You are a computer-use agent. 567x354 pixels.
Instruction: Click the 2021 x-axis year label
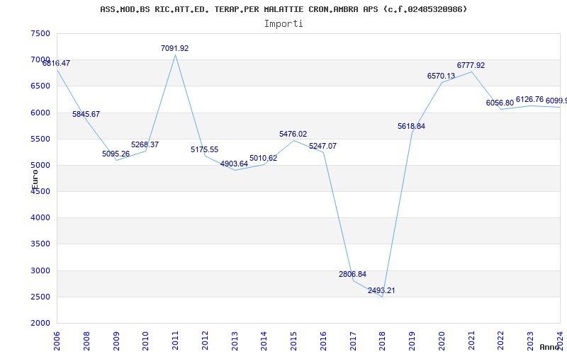click(x=471, y=341)
